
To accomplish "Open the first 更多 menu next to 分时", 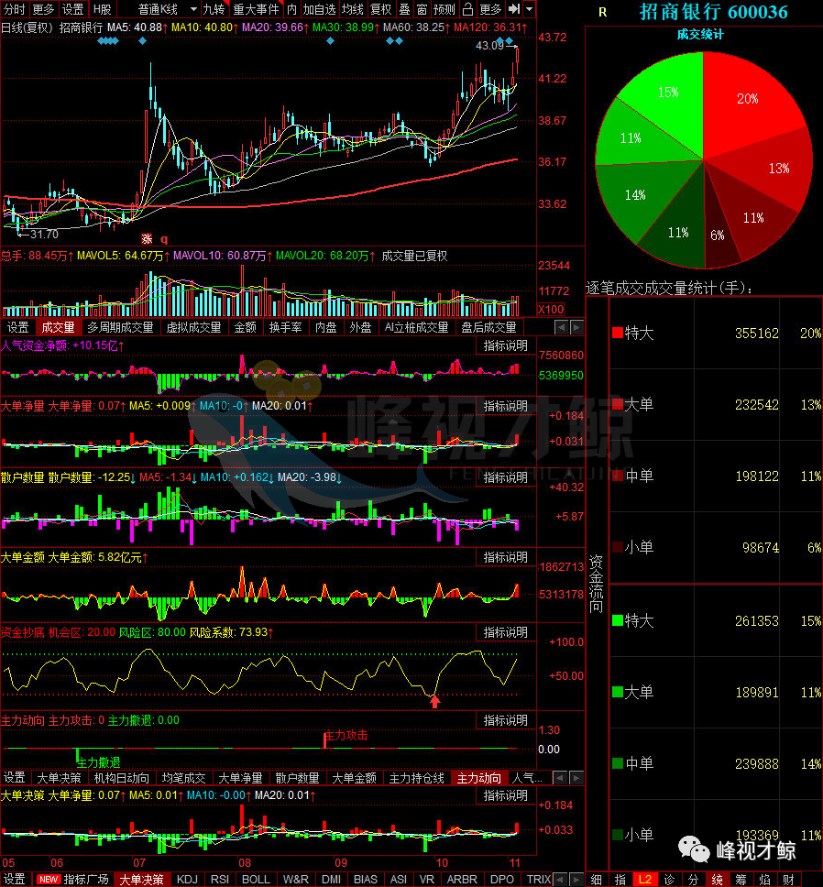I will pos(43,9).
